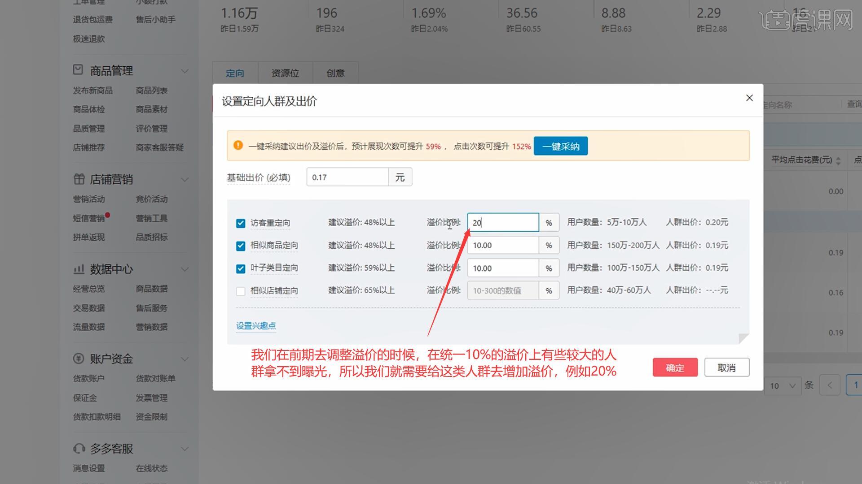Click the orange warning icon in banner

[238, 145]
